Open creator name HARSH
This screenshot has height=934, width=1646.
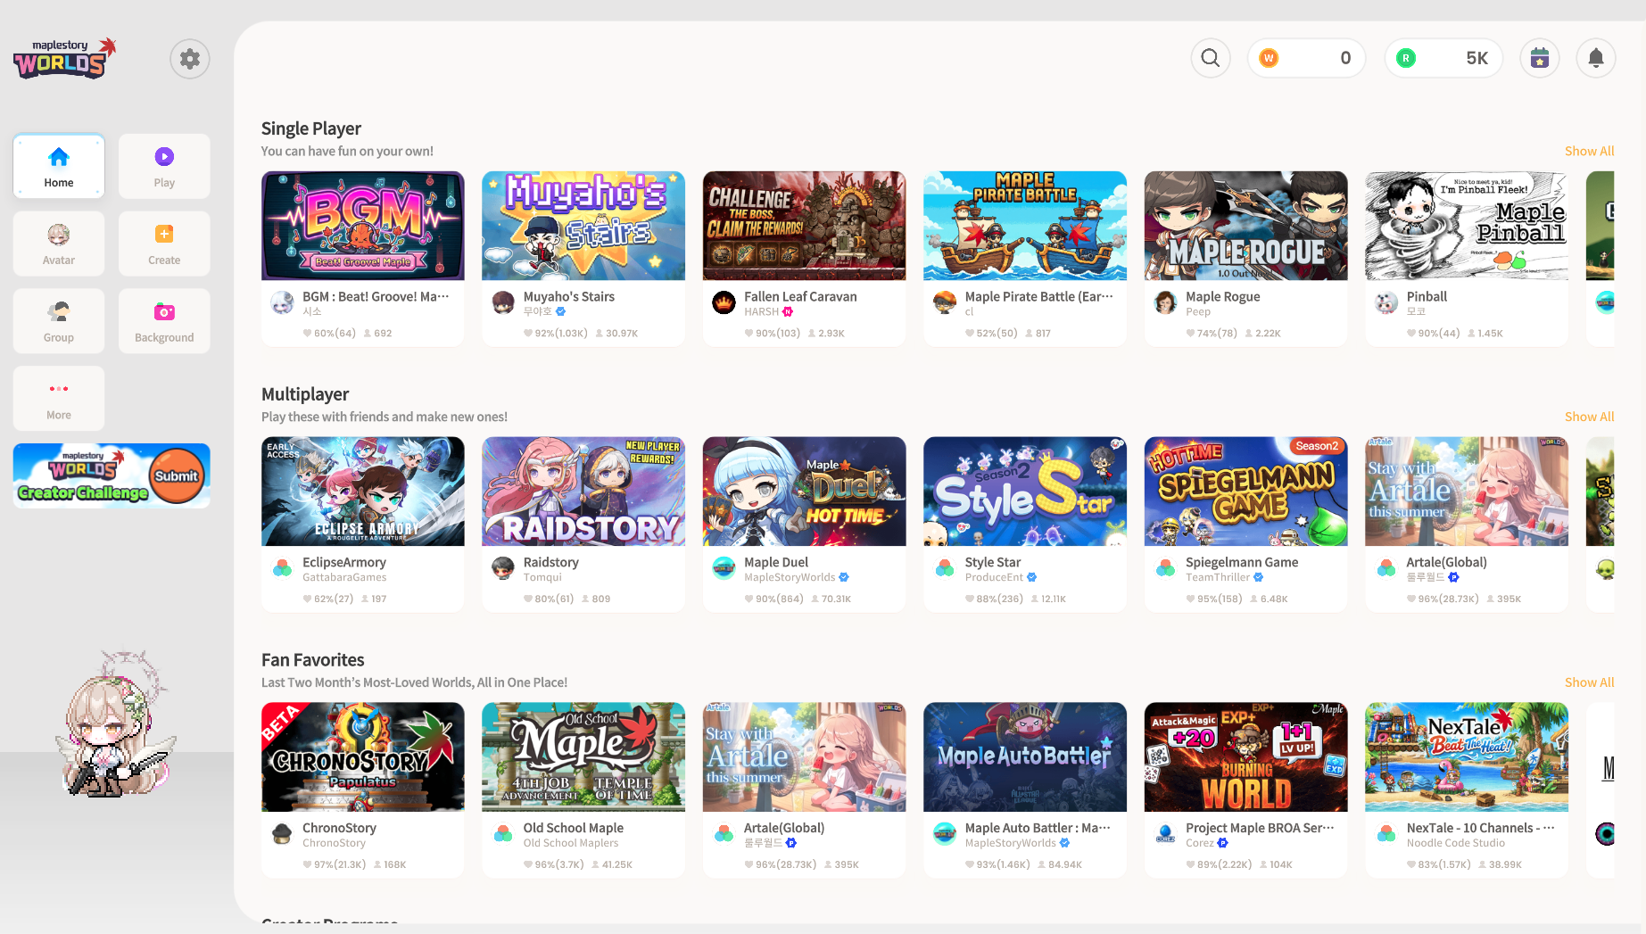coord(761,312)
